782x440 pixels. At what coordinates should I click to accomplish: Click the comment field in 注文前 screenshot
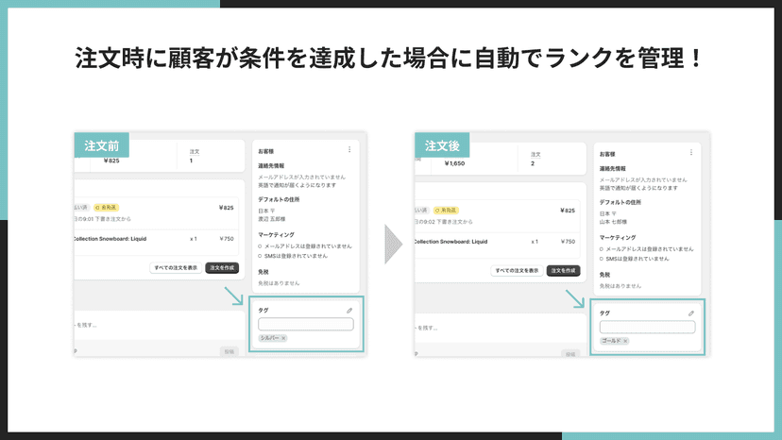point(159,325)
